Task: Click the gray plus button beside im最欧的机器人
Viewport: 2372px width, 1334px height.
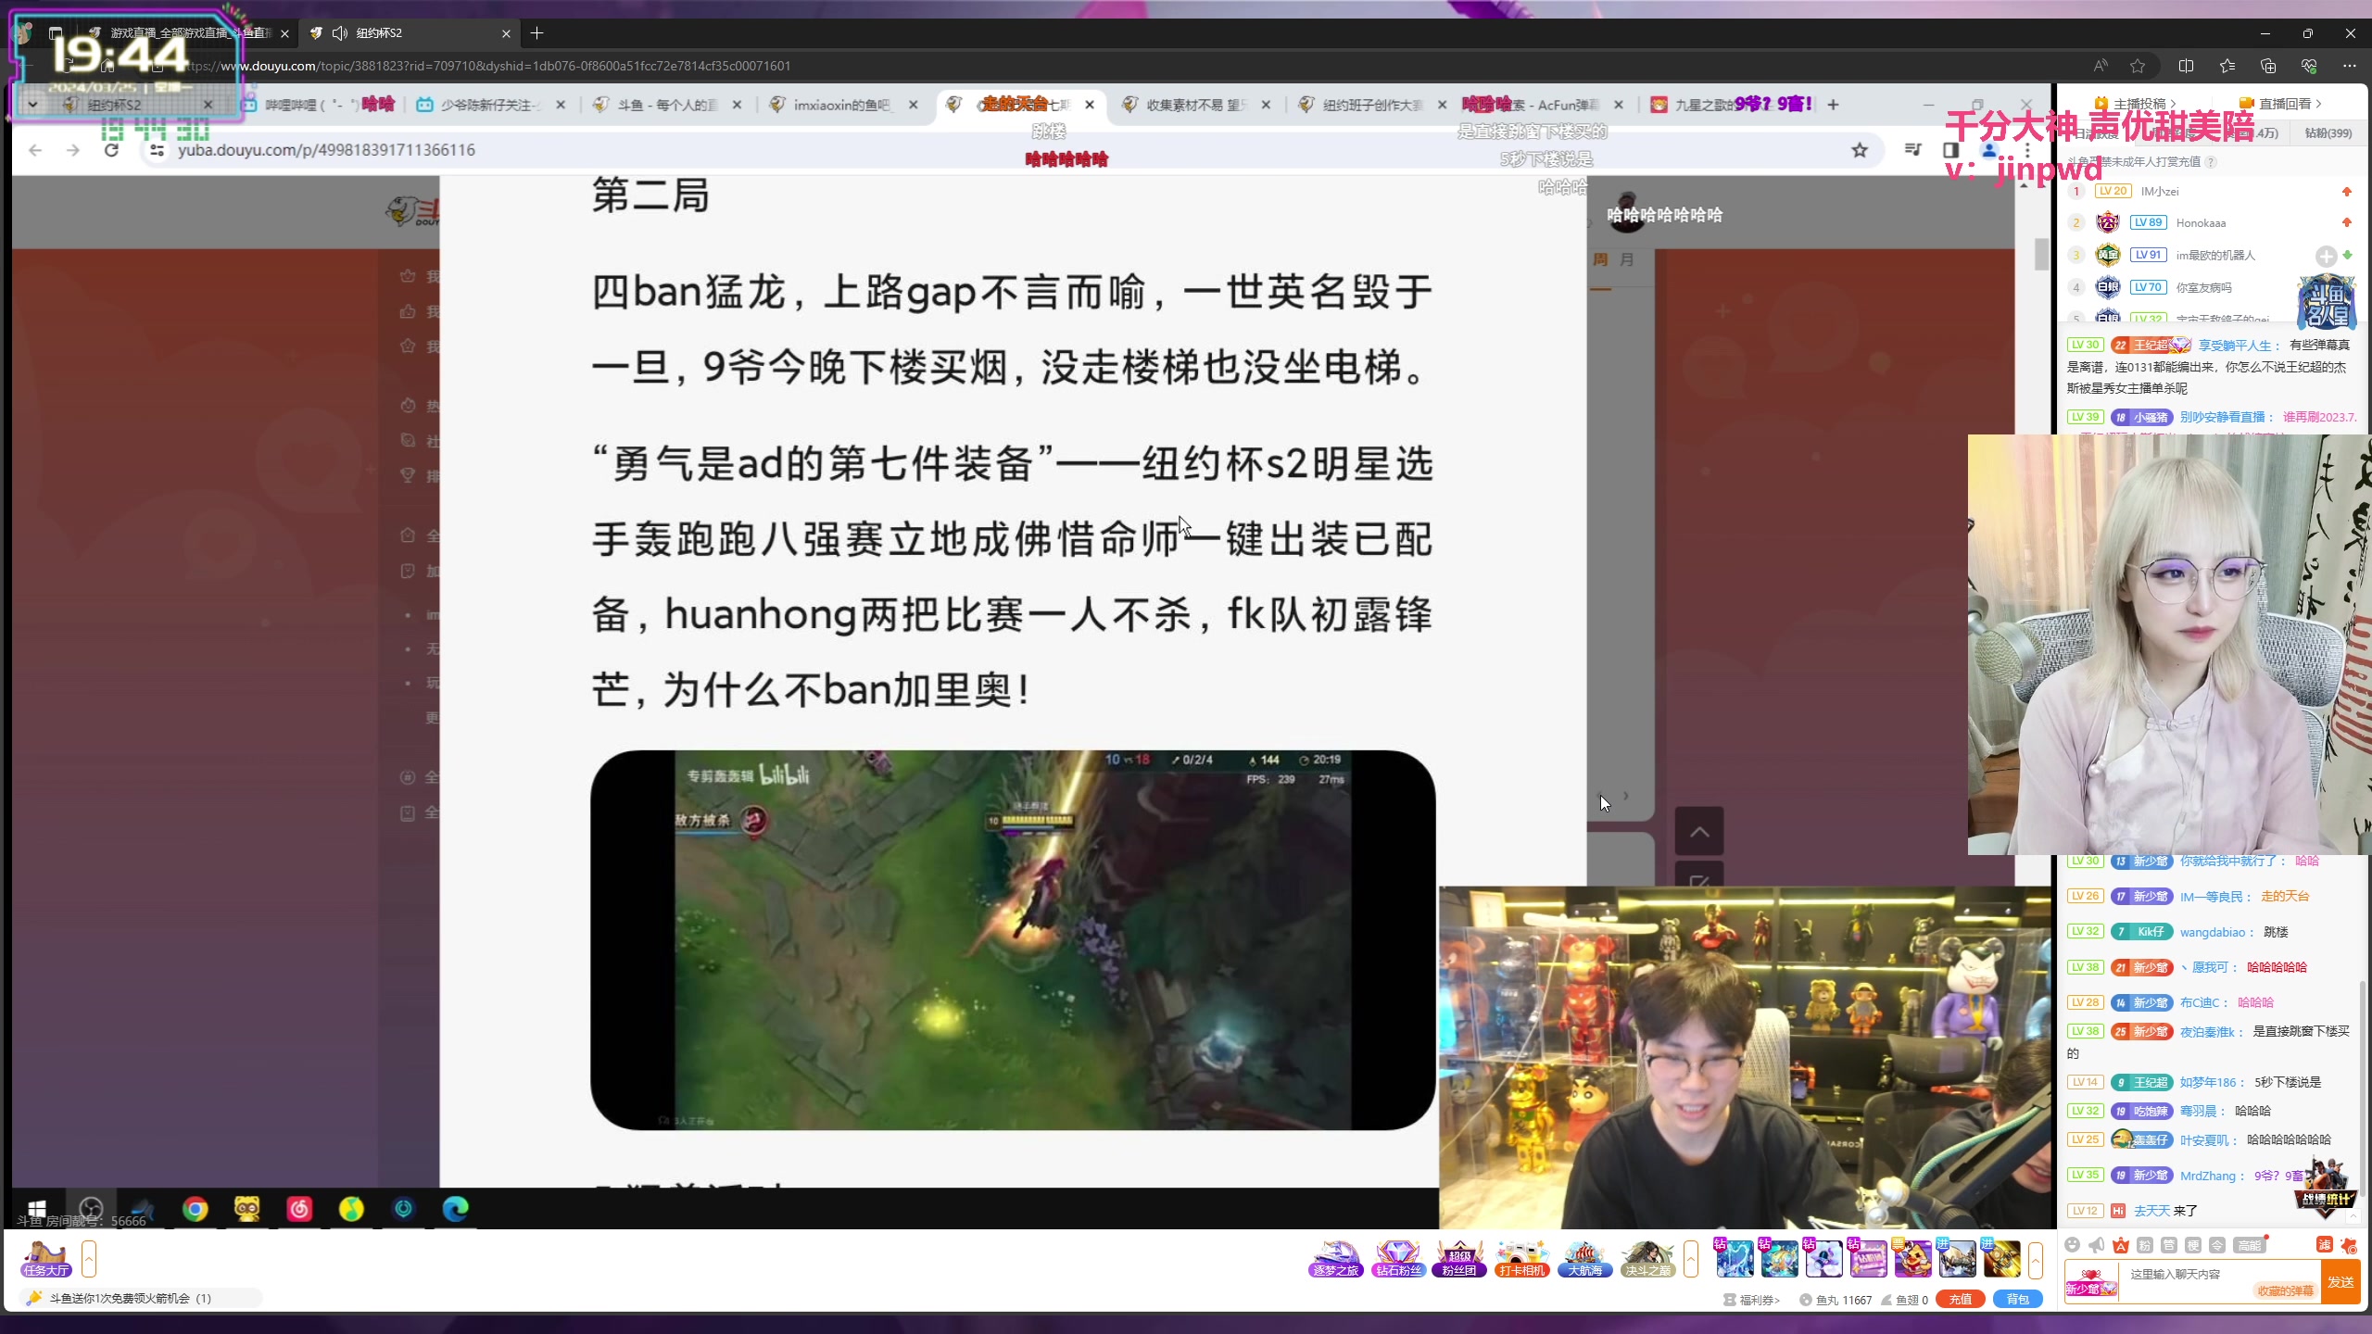Action: point(2326,257)
